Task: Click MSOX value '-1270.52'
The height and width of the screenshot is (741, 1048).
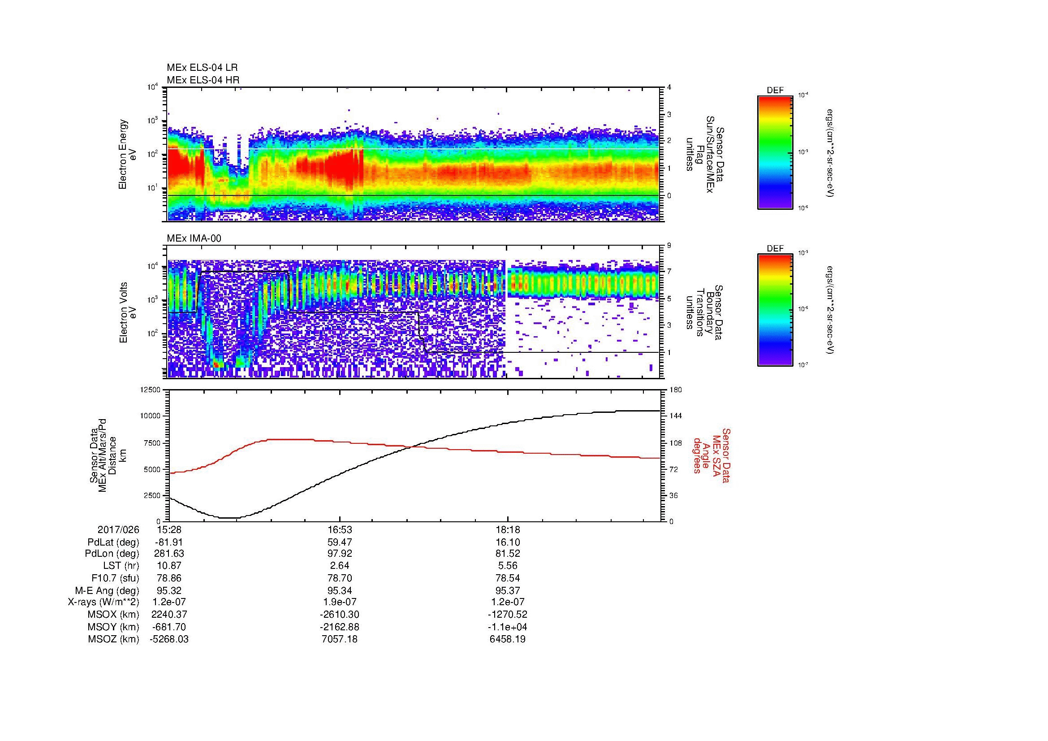Action: pyautogui.click(x=508, y=615)
